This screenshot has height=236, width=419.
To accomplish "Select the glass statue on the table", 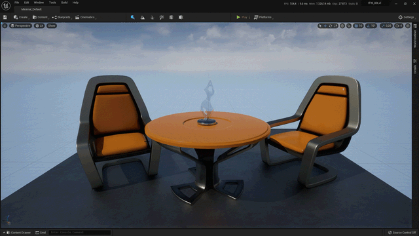I will pos(208,103).
